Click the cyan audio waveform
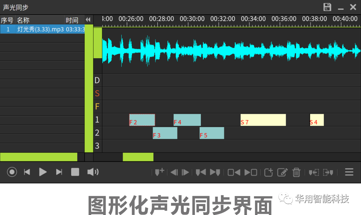 coord(231,51)
